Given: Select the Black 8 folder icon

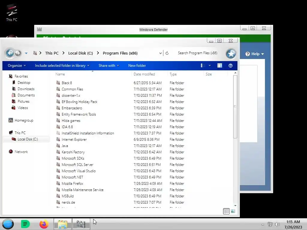Looking at the screenshot, I should pos(58,83).
